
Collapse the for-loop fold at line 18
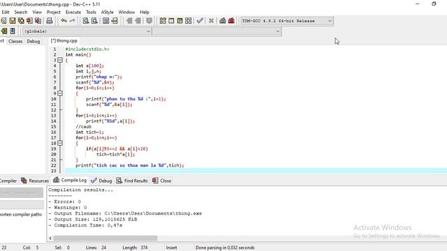click(60, 143)
